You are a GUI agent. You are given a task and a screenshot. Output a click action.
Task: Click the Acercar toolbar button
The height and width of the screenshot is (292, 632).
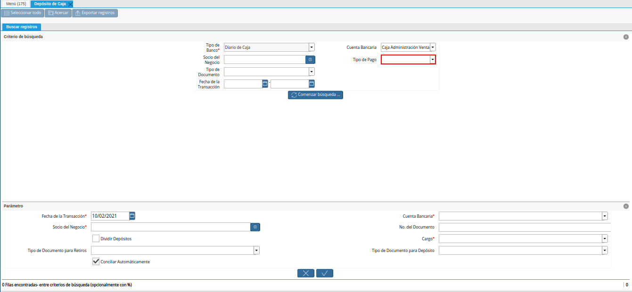pos(58,13)
